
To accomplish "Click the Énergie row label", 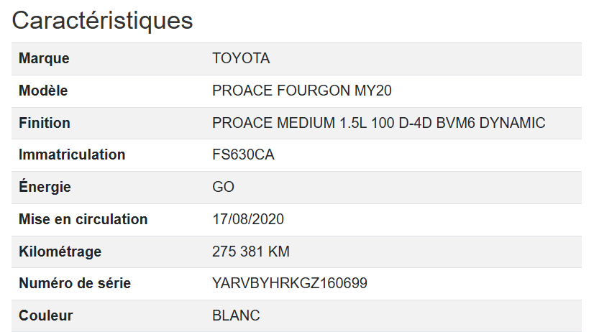I will 45,187.
